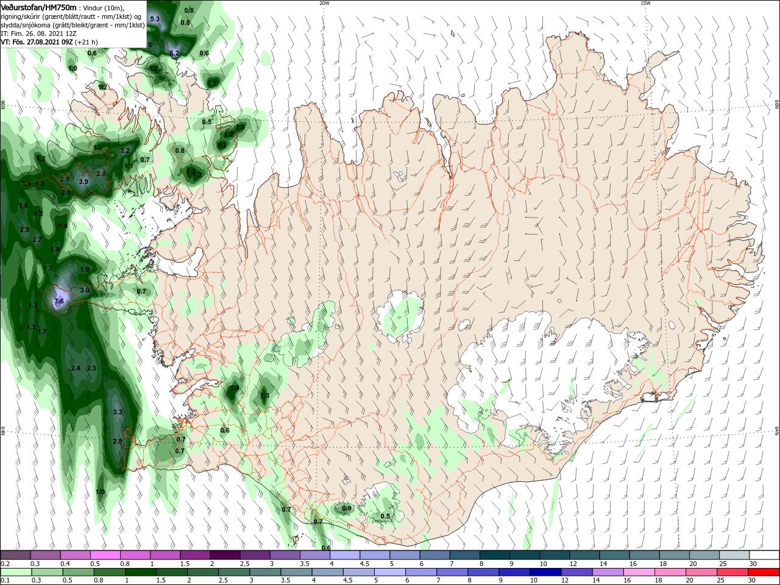Click the 1.1 precipitation value

pyautogui.click(x=129, y=166)
